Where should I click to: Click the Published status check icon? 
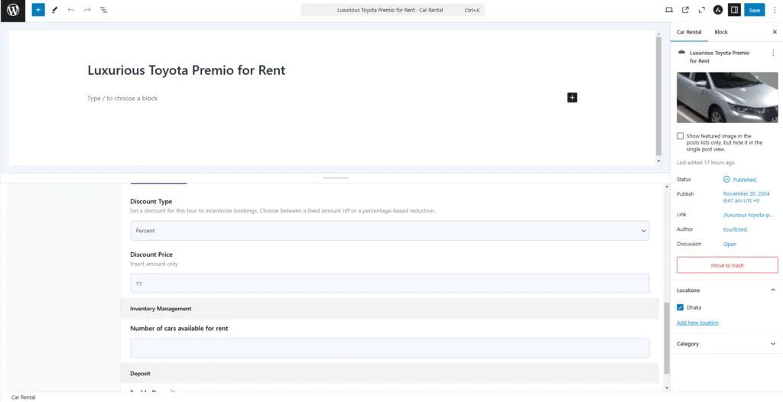[x=726, y=180]
